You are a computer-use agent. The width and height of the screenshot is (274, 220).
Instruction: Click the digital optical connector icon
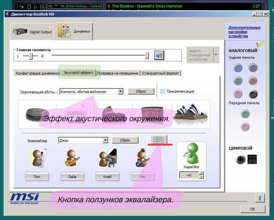(x=252, y=159)
